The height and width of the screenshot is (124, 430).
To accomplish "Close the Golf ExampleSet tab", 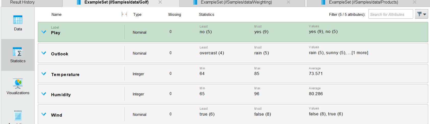I will [x=160, y=2].
